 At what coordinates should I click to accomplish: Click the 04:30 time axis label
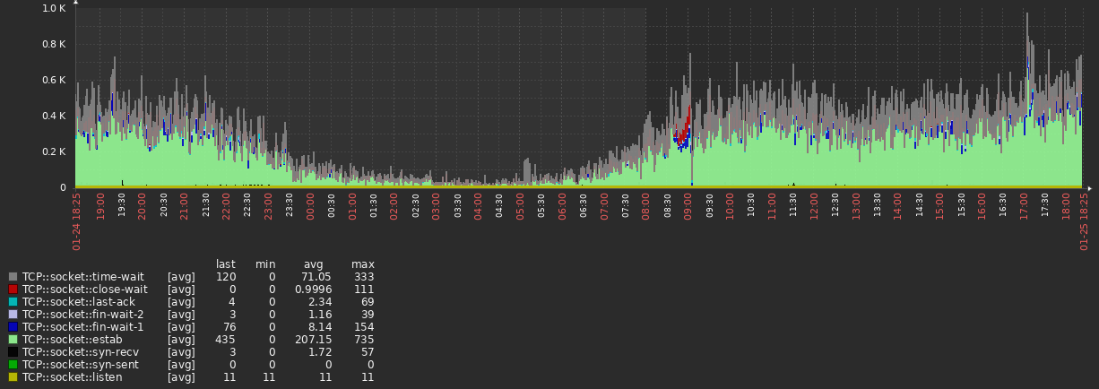click(499, 203)
